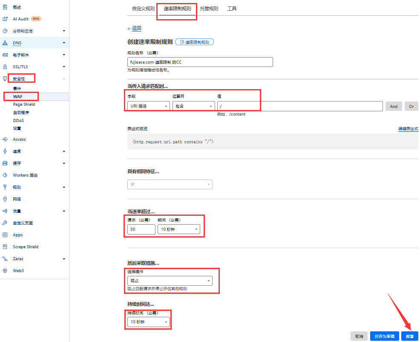Expand the SSL/TLS menu arrow
This screenshot has width=420, height=342.
(x=64, y=67)
